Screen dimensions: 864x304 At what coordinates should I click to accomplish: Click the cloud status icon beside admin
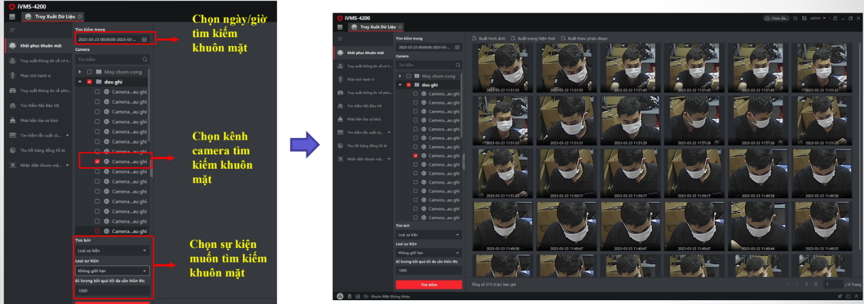(x=768, y=19)
